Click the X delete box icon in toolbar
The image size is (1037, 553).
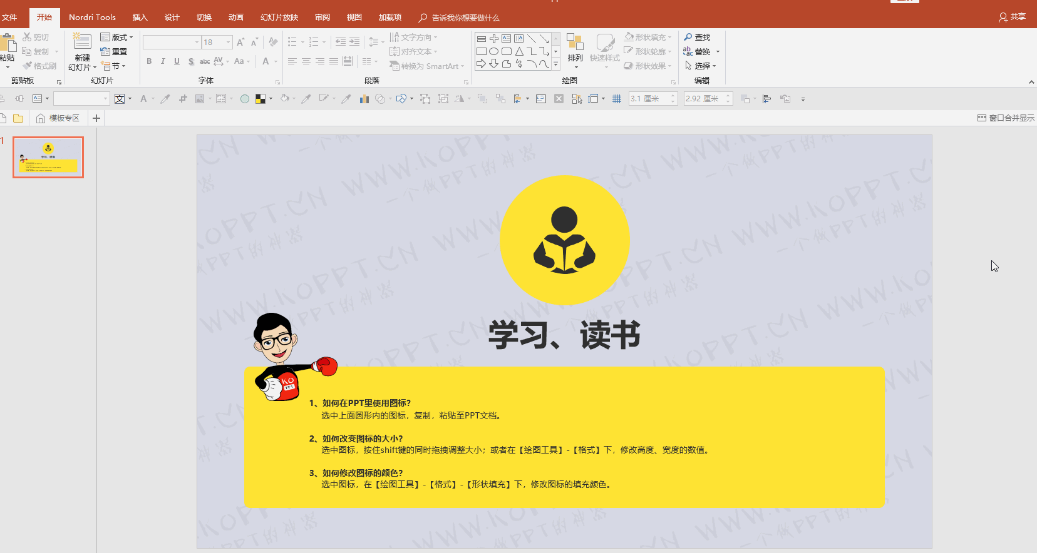(559, 99)
